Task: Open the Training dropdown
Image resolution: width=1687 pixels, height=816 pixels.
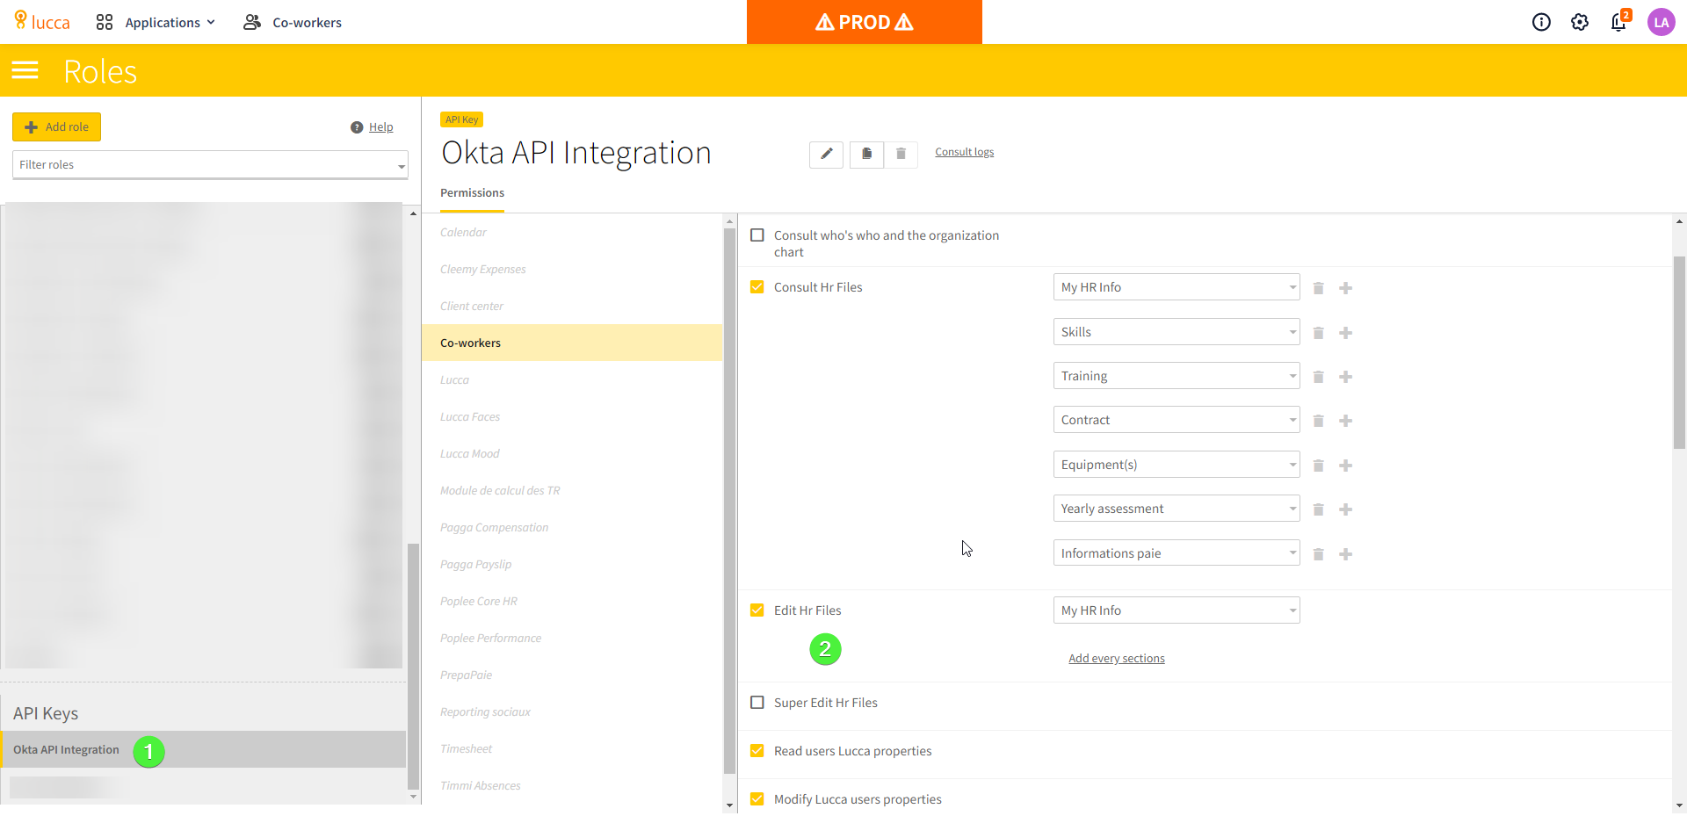Action: pyautogui.click(x=1177, y=376)
